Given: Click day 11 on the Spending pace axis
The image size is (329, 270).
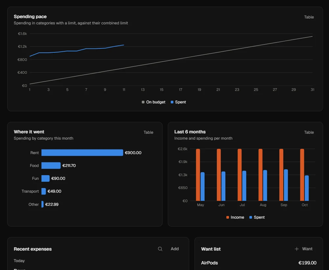Looking at the screenshot, I should pyautogui.click(x=124, y=90).
